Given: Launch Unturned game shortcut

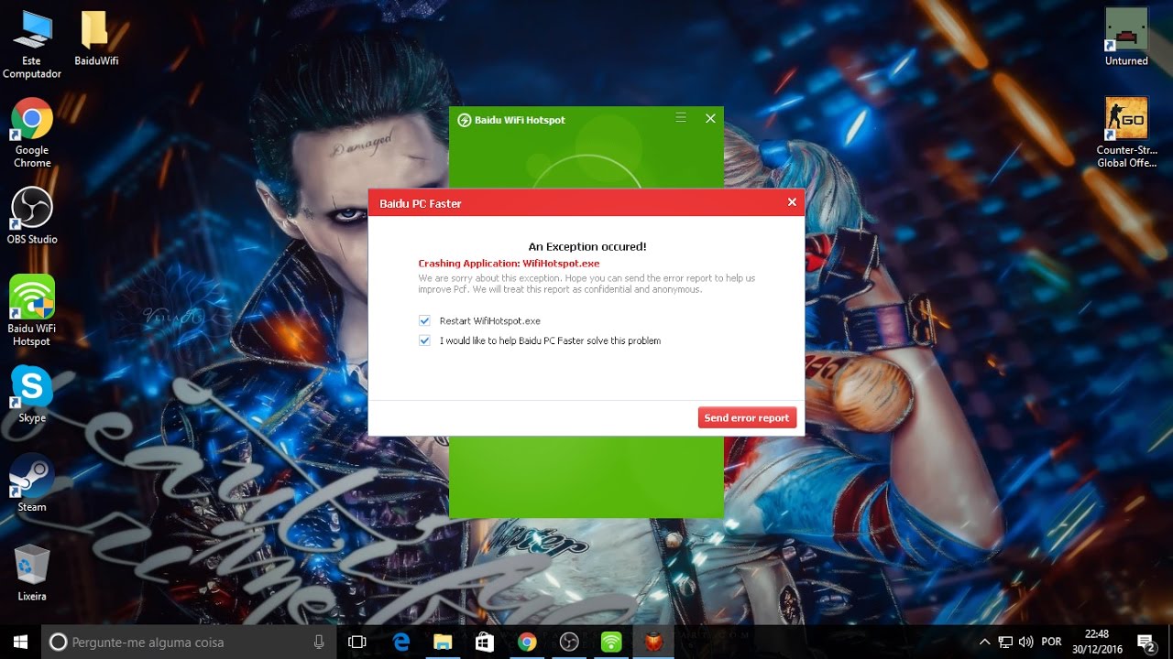Looking at the screenshot, I should (1126, 38).
